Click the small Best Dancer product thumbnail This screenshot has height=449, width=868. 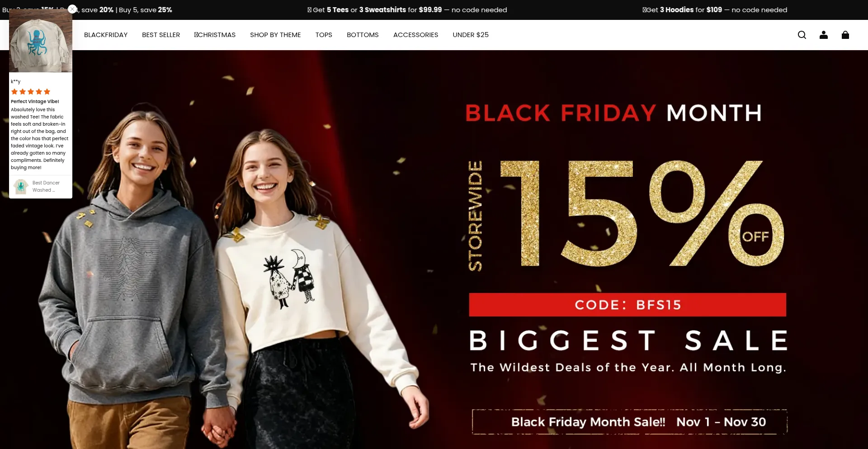[21, 186]
